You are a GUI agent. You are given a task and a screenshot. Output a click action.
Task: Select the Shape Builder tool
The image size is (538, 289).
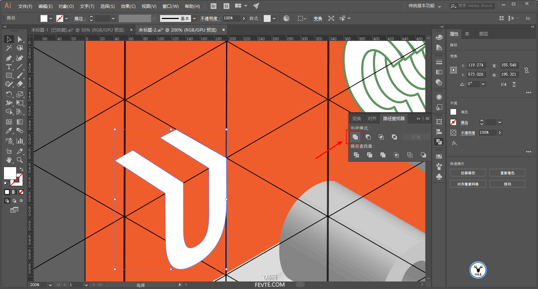click(x=9, y=112)
